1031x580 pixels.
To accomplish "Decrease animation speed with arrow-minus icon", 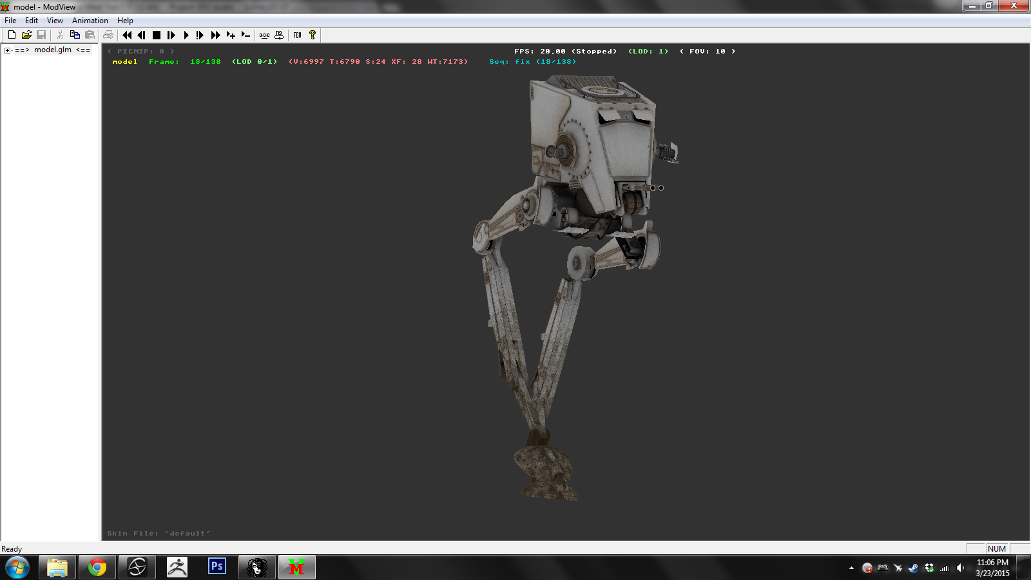I will tap(246, 35).
